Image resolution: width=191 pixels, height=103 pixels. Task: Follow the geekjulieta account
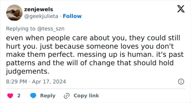[x=72, y=16]
